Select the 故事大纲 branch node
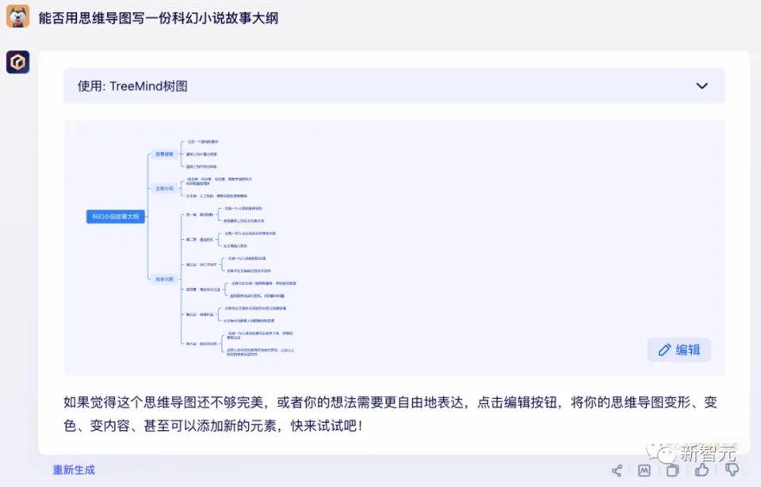Screen dimensions: 761x487 click(x=163, y=279)
